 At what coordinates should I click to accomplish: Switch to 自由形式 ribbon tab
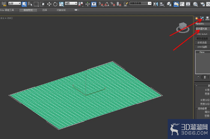pos(28,10)
